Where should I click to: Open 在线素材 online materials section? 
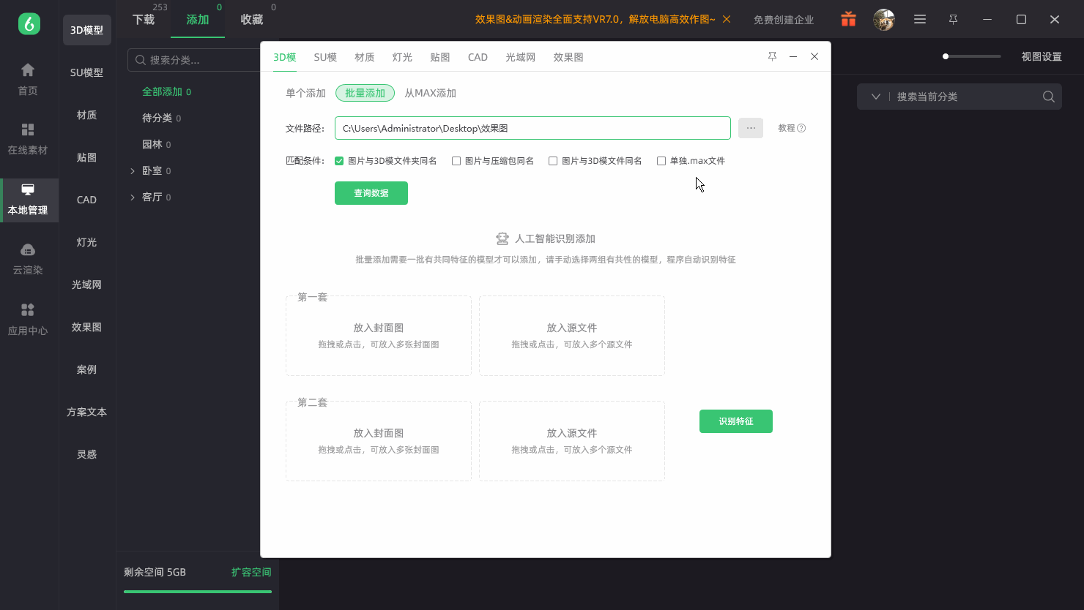[28, 139]
